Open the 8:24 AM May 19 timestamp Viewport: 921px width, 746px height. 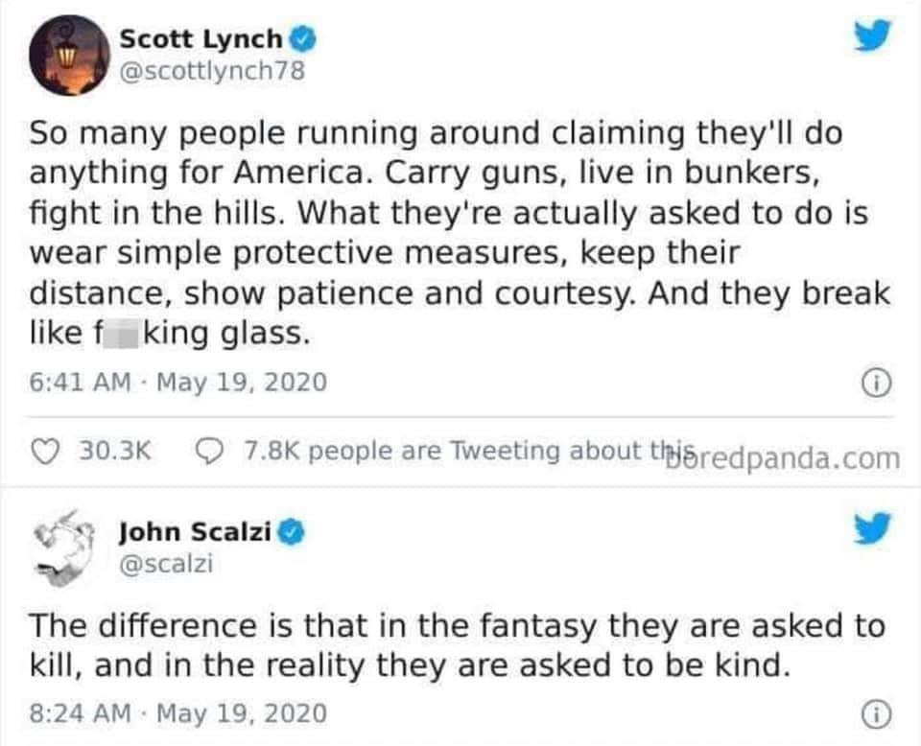pyautogui.click(x=178, y=713)
